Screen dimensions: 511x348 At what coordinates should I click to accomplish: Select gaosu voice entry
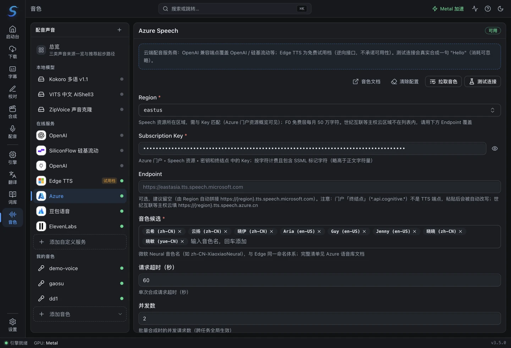(x=80, y=283)
